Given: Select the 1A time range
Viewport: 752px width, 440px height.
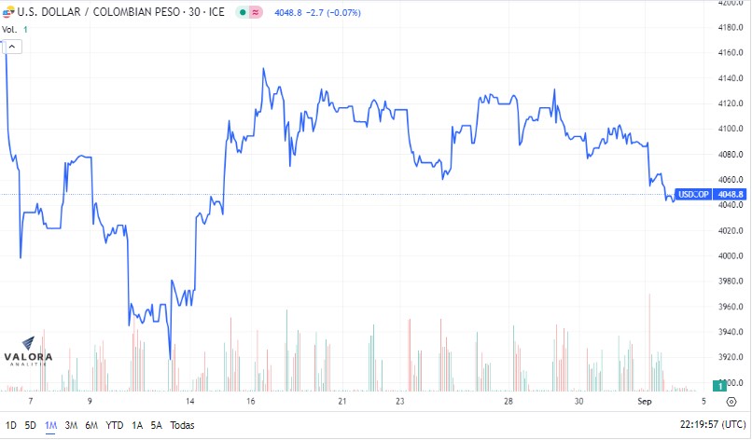Looking at the screenshot, I should coord(137,425).
